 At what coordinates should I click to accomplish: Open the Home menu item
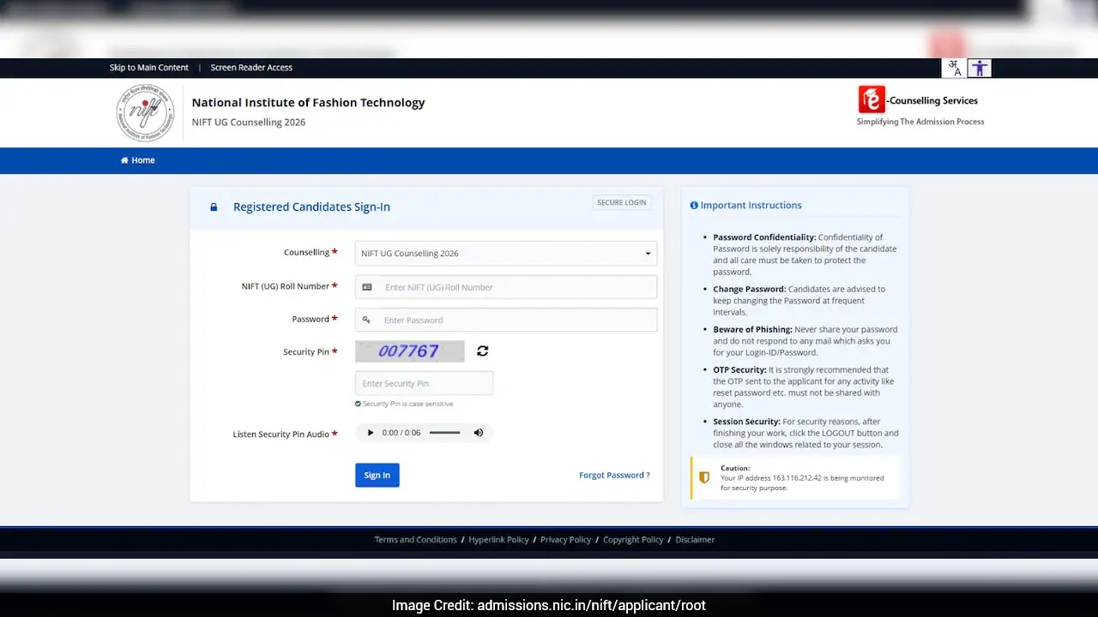coord(137,160)
